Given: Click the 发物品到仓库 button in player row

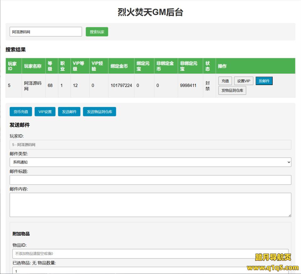Looking at the screenshot, I should click(x=232, y=90).
